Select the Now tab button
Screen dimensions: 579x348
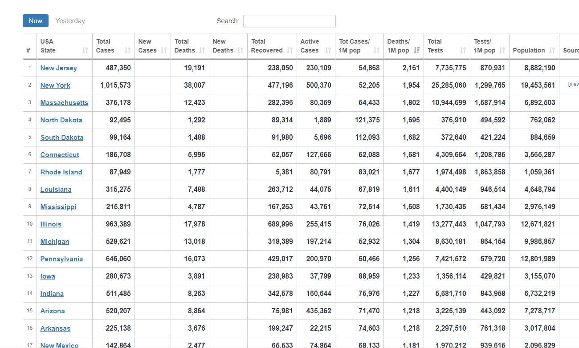point(36,21)
